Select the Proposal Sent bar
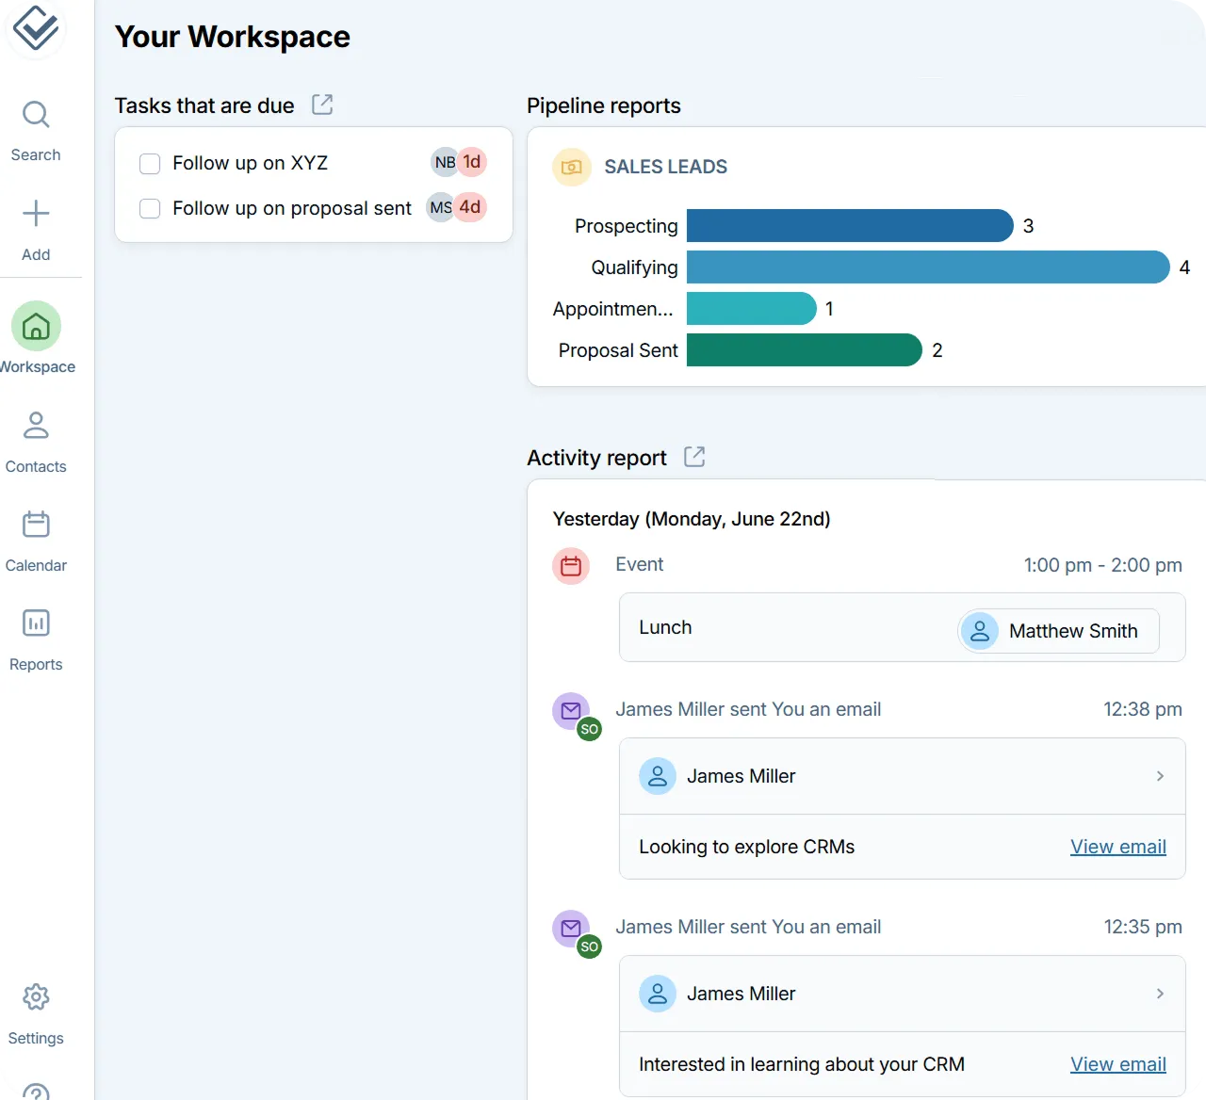The height and width of the screenshot is (1100, 1206). (x=804, y=350)
